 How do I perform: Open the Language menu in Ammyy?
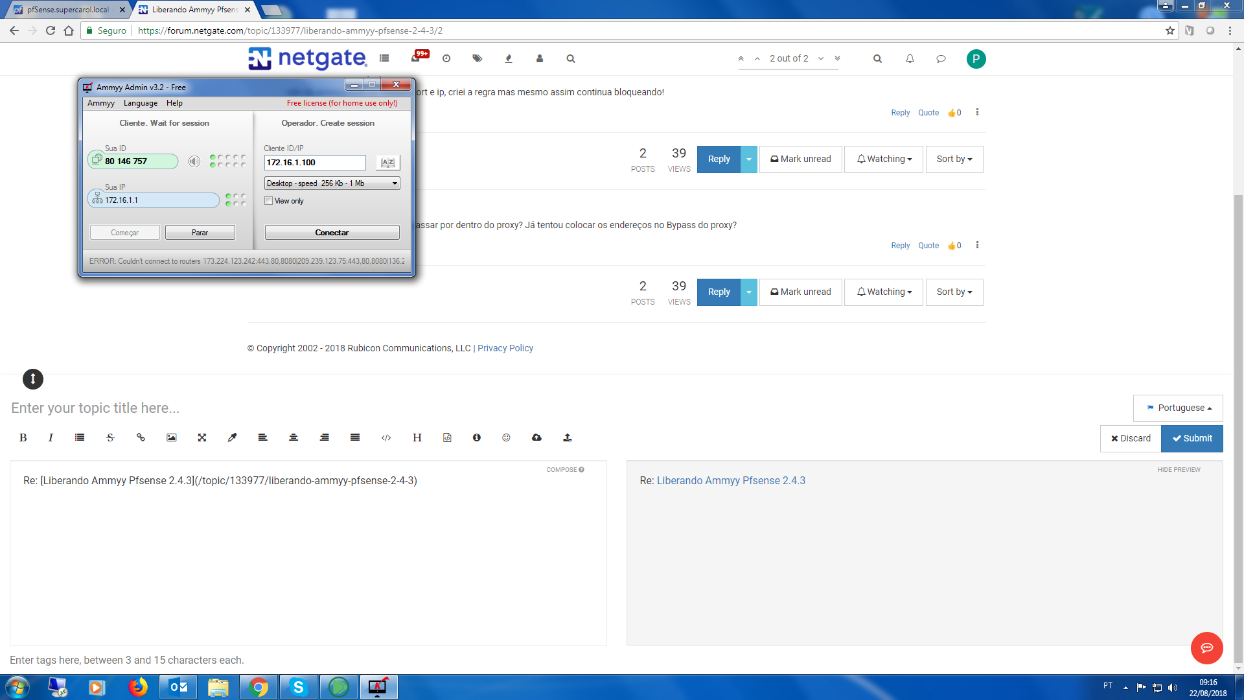click(140, 103)
